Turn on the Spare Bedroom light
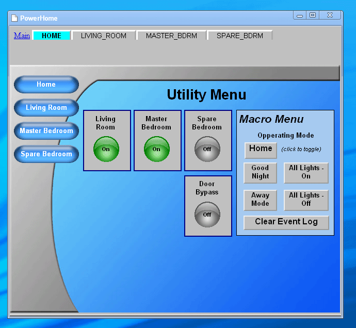Viewport: 356px width, 328px height. (x=207, y=149)
